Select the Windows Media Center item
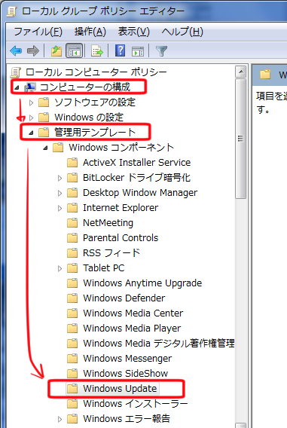The height and width of the screenshot is (428, 287). point(133,313)
